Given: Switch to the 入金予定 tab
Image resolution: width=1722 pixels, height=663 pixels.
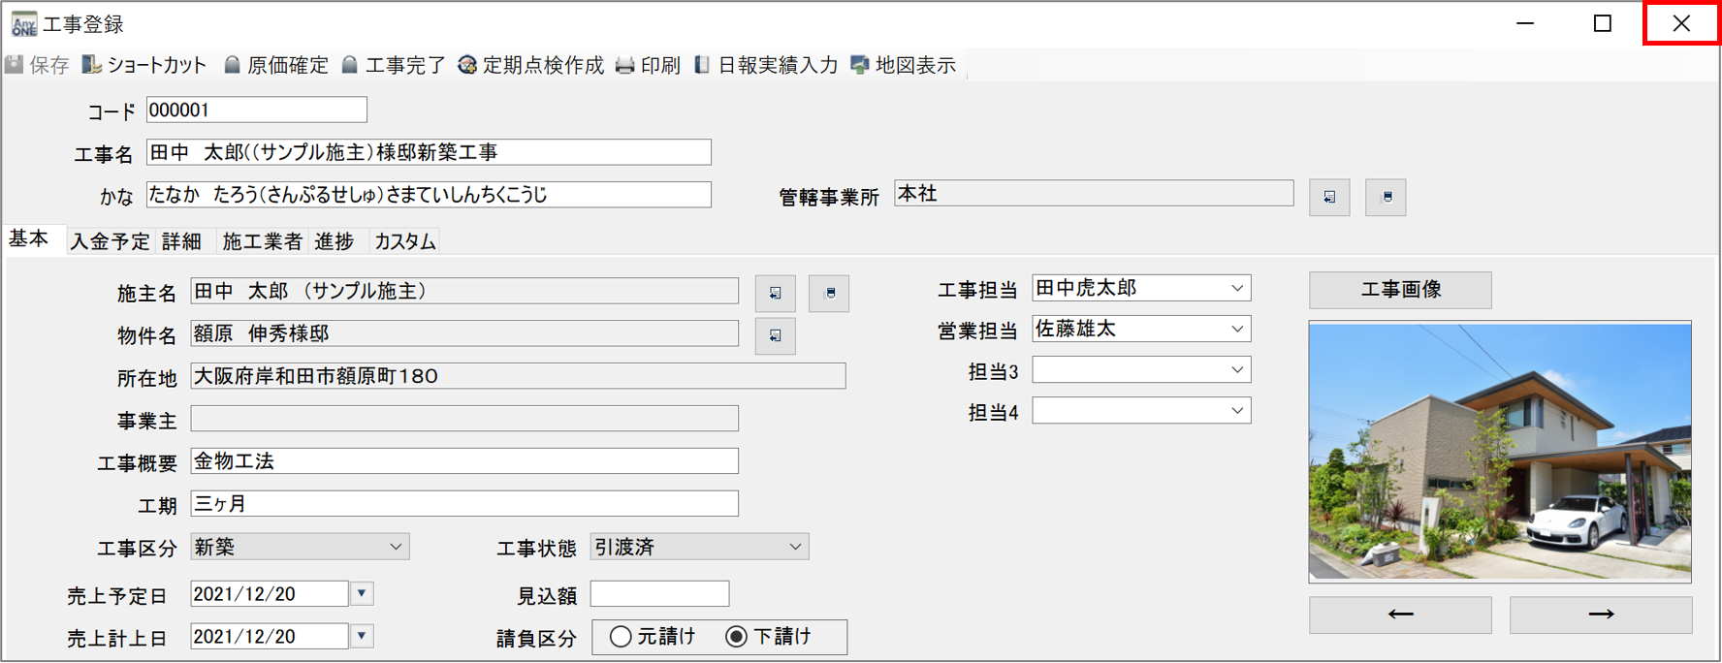Looking at the screenshot, I should click(x=110, y=241).
